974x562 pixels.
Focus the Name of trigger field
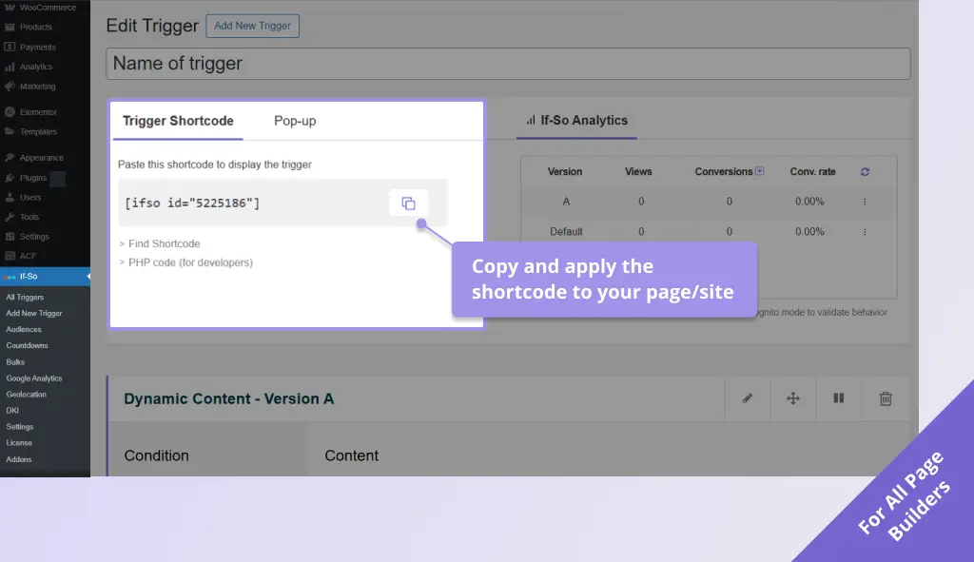[x=508, y=64]
